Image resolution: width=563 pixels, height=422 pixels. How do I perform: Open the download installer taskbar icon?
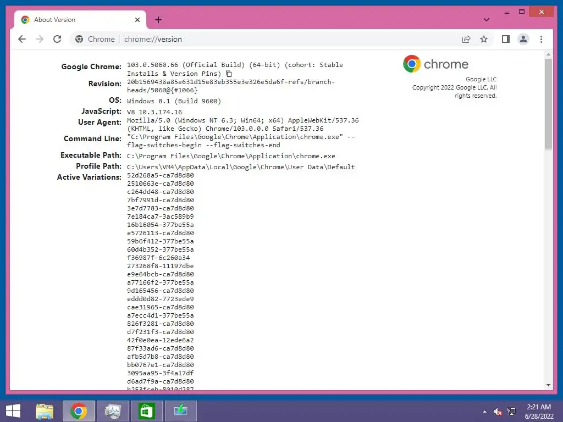(x=180, y=411)
